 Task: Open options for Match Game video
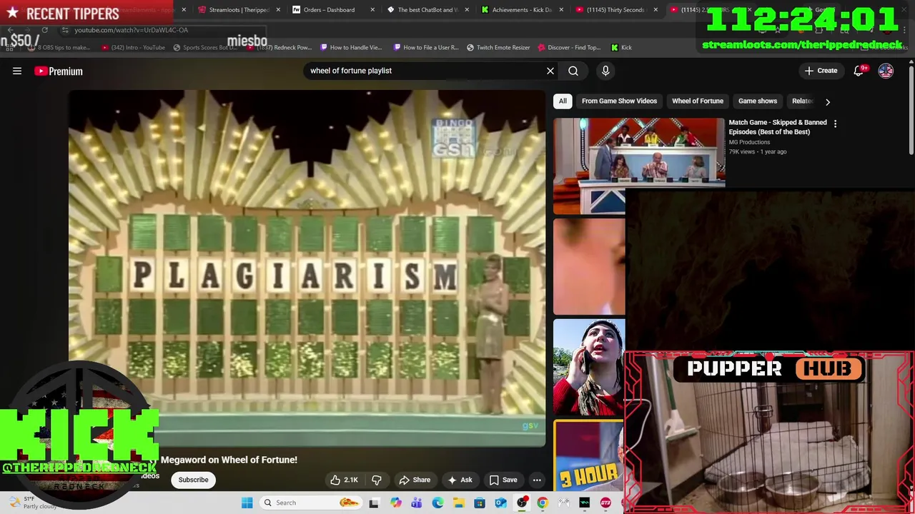[x=835, y=124]
